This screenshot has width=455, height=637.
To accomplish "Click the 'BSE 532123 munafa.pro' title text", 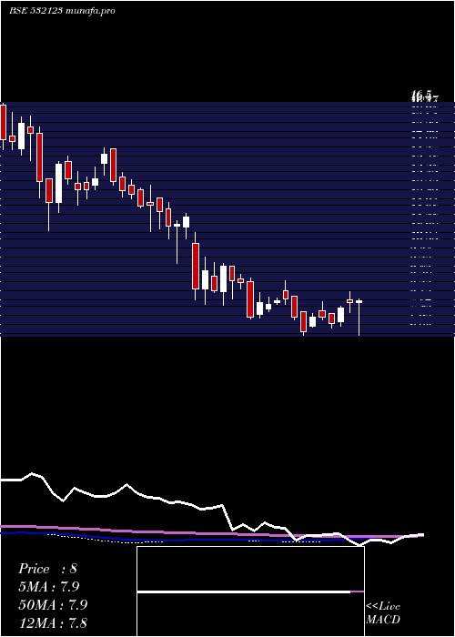I will tap(62, 11).
